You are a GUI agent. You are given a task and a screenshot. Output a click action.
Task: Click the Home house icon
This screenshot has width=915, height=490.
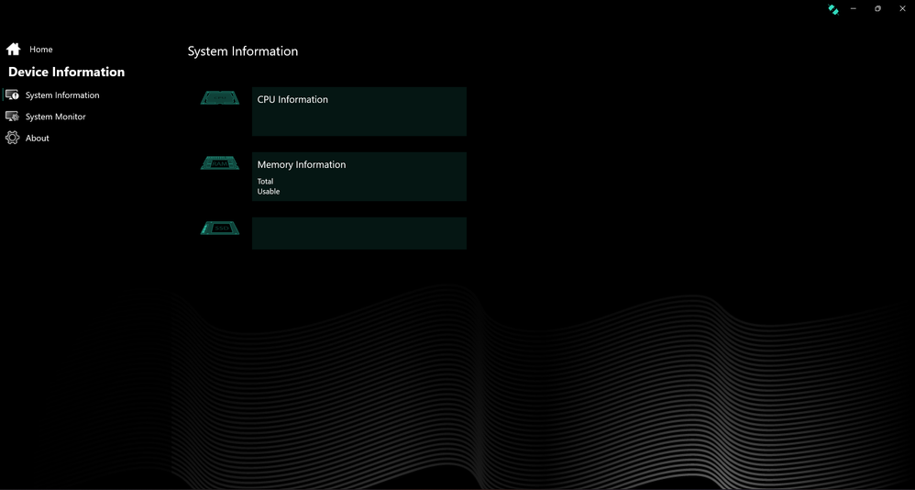13,49
